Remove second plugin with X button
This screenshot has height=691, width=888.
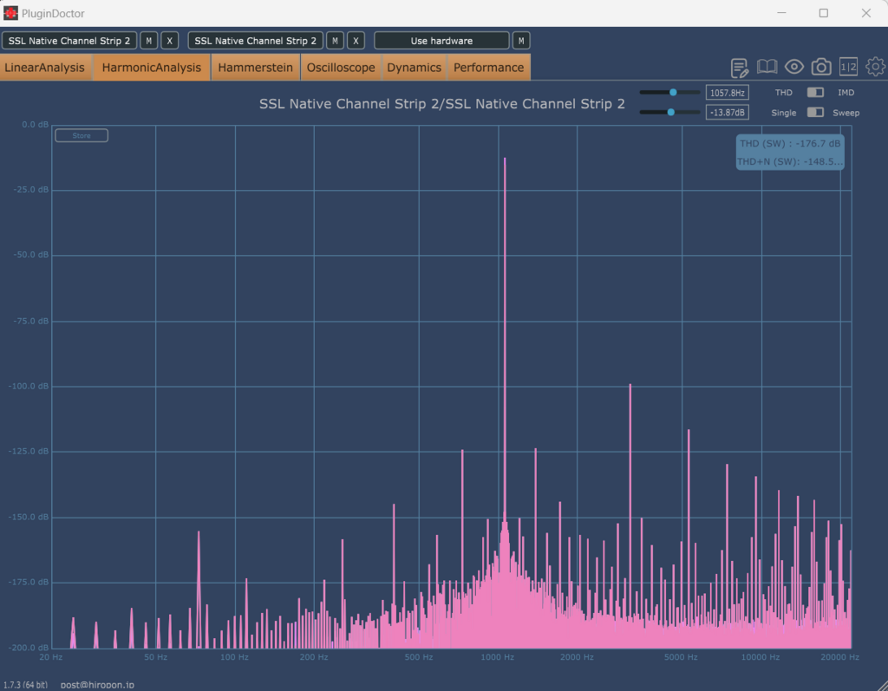(x=356, y=41)
